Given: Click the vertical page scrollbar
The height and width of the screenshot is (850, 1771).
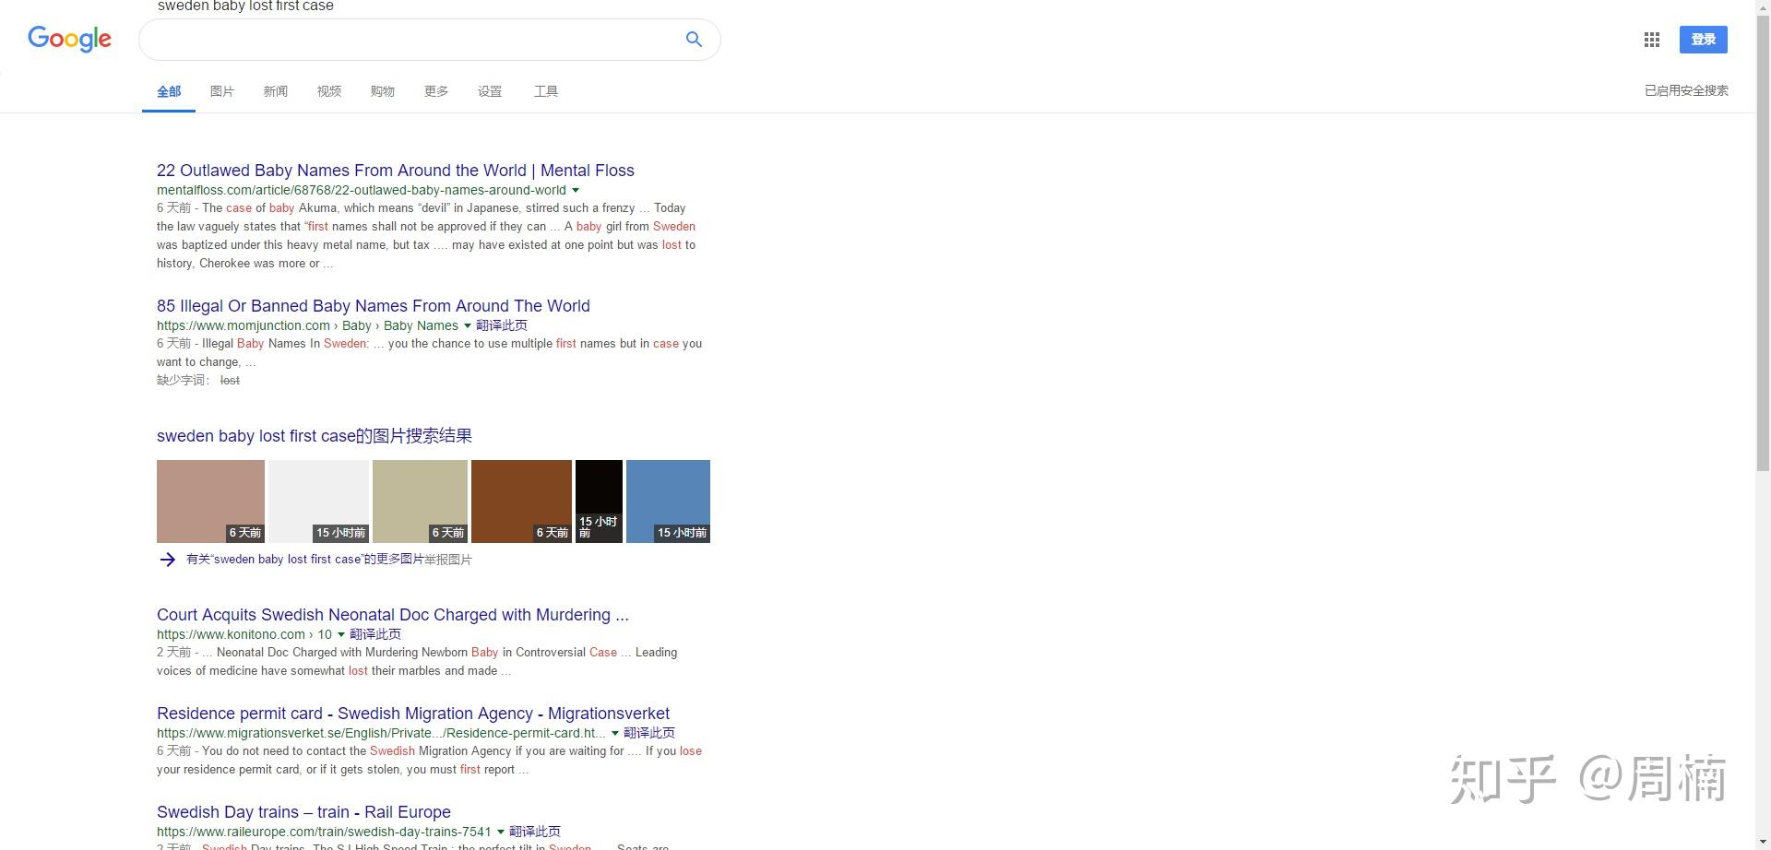Looking at the screenshot, I should coord(1763,425).
